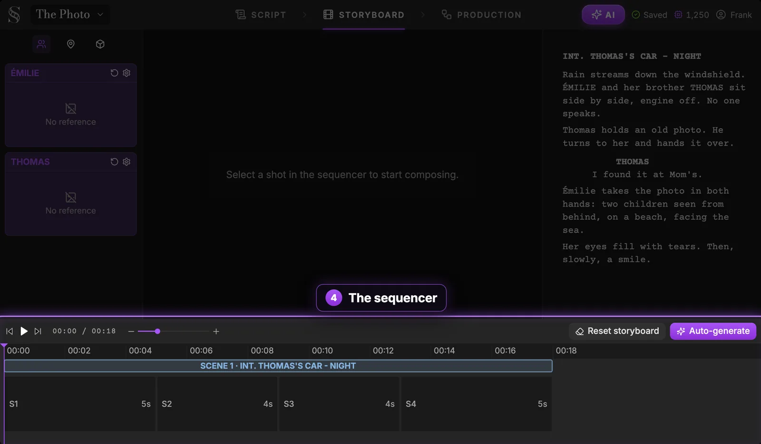Reset THOMAS's character reference

pos(114,162)
